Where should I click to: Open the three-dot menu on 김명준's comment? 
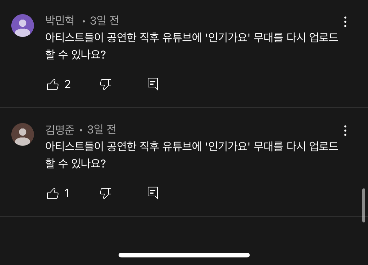pos(345,130)
